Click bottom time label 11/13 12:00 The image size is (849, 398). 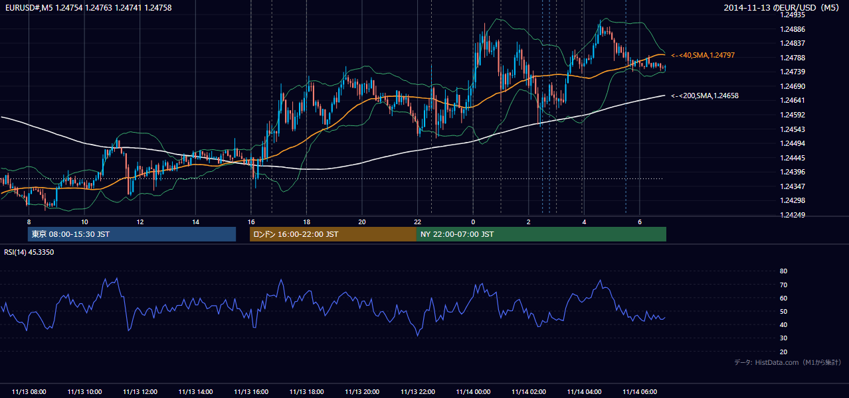pyautogui.click(x=140, y=392)
